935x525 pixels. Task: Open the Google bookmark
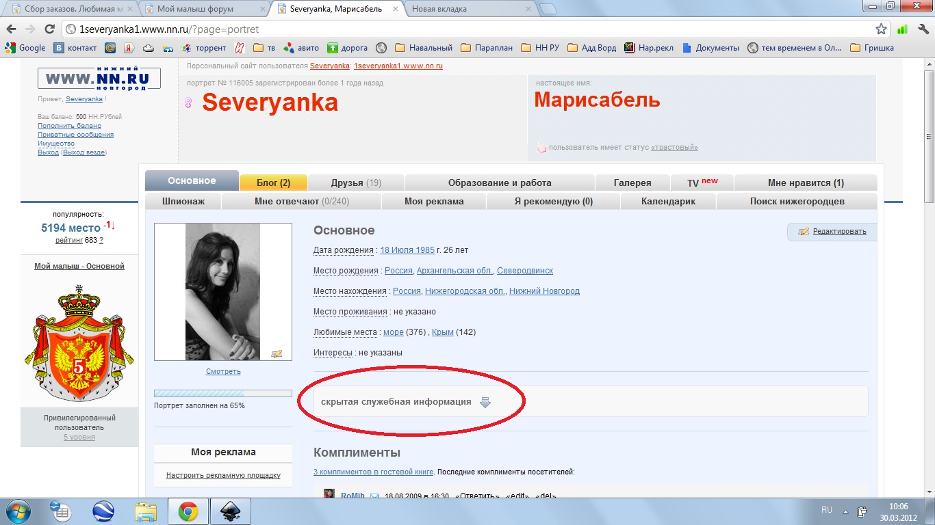coord(25,48)
